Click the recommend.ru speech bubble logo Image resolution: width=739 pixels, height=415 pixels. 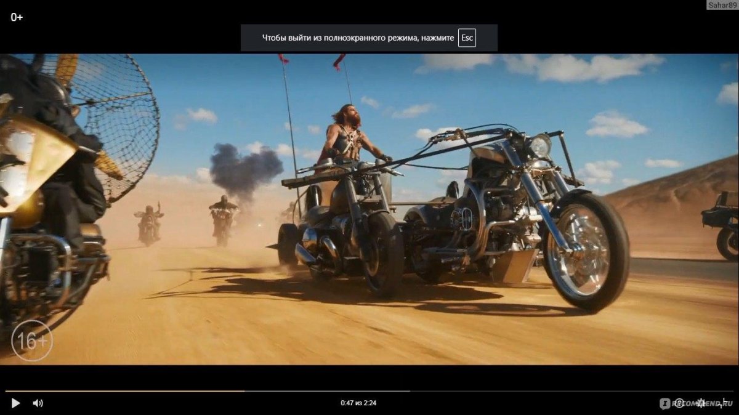pyautogui.click(x=665, y=403)
